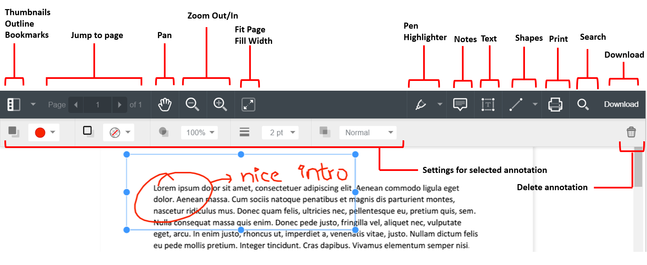
Task: Select the Pen annotation tool
Action: coord(420,105)
